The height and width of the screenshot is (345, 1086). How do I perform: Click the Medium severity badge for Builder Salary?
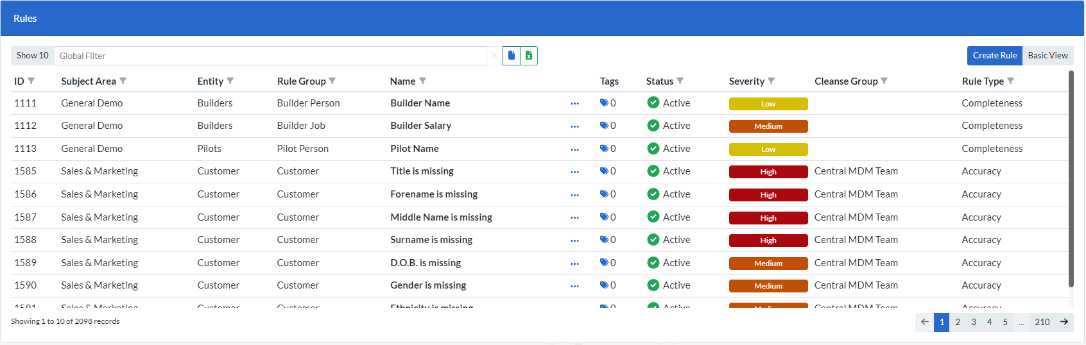point(768,126)
